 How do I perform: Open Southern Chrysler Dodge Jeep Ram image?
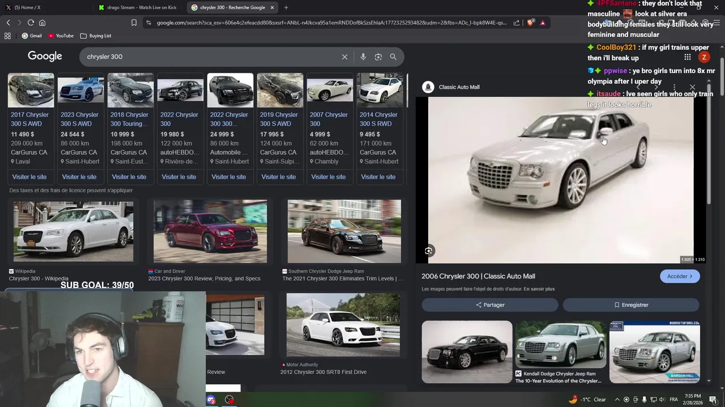(344, 231)
